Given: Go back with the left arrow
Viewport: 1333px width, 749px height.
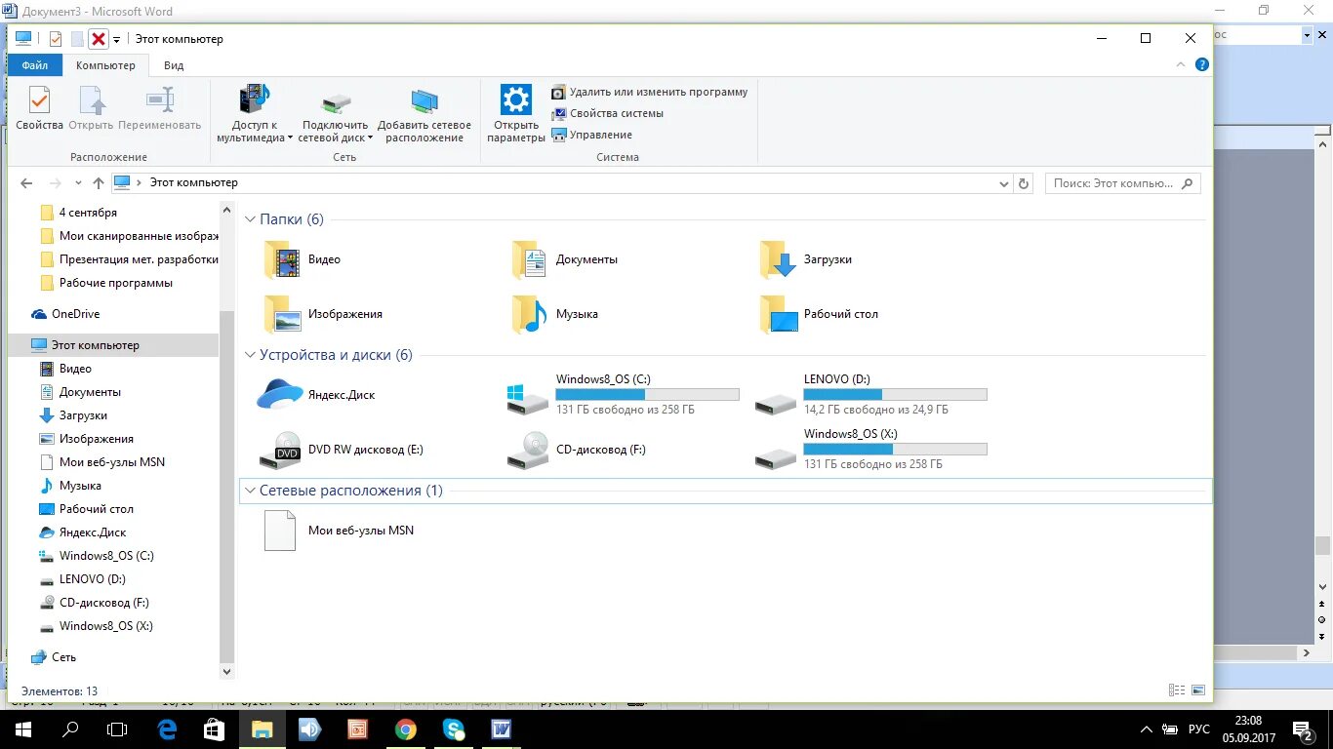Looking at the screenshot, I should click(26, 182).
